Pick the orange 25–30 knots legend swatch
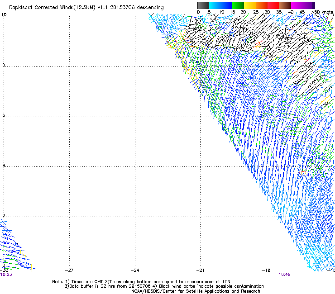This screenshot has height=294, width=335. tap(262, 5)
